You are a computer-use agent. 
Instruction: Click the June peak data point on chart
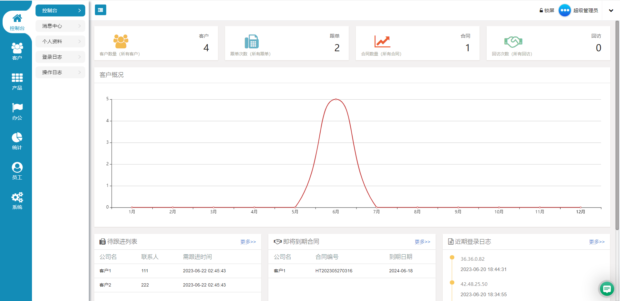click(336, 99)
